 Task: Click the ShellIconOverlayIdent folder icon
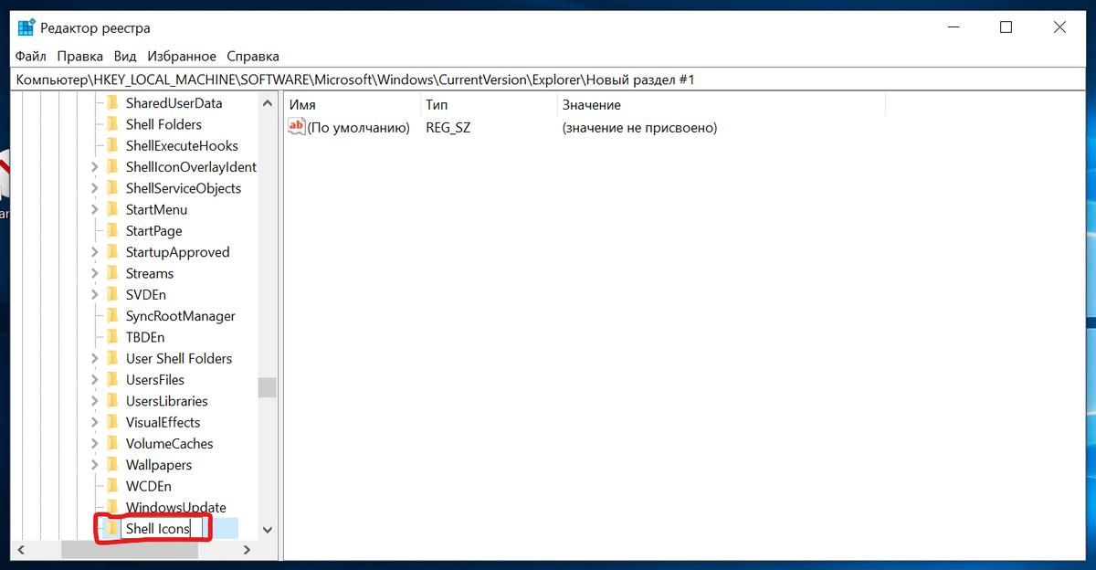112,167
